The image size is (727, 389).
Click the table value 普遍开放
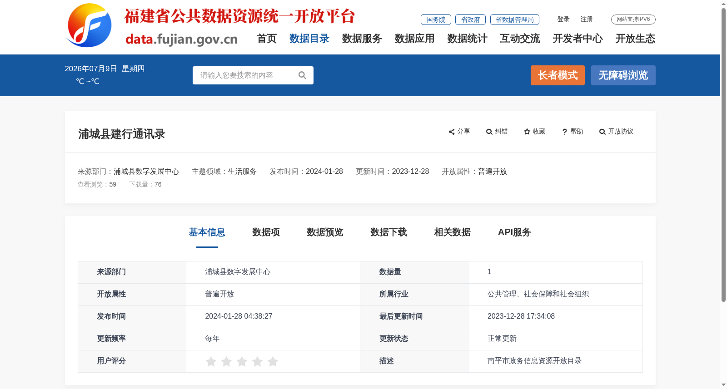[219, 294]
